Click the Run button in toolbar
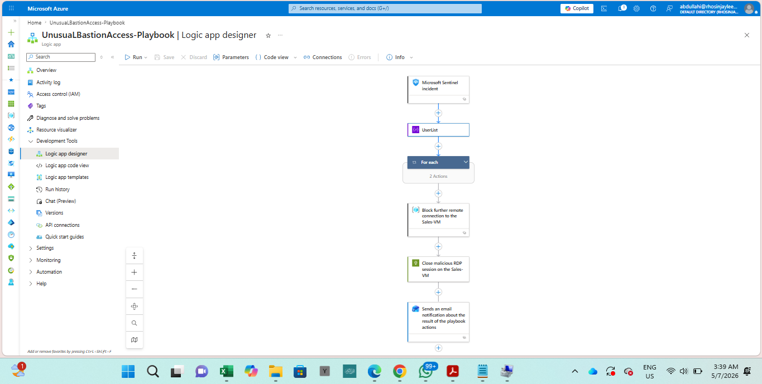The height and width of the screenshot is (384, 762). coord(133,57)
